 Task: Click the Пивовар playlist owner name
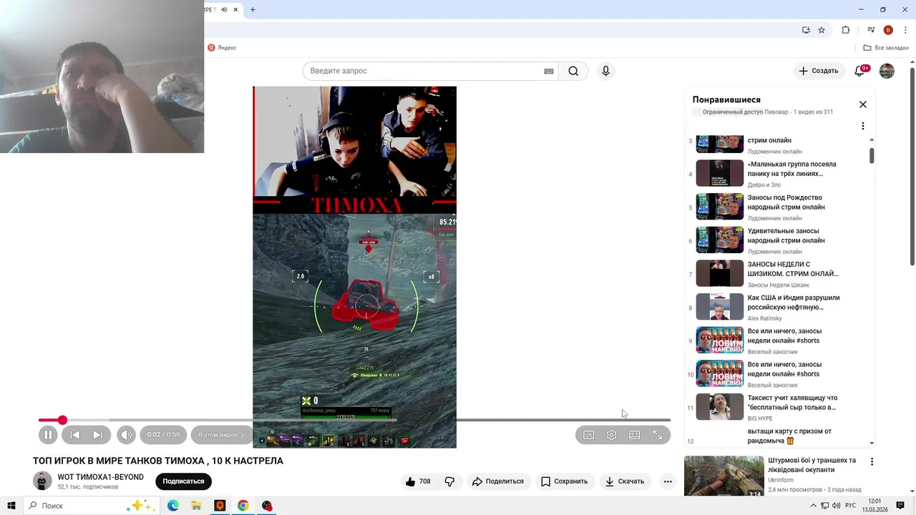[x=776, y=112]
